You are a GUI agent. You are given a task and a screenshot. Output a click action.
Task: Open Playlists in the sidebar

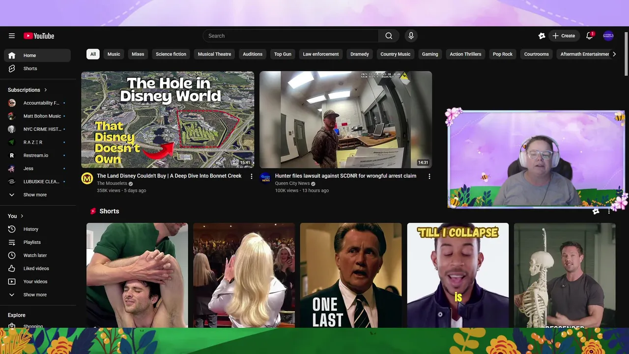click(x=37, y=242)
